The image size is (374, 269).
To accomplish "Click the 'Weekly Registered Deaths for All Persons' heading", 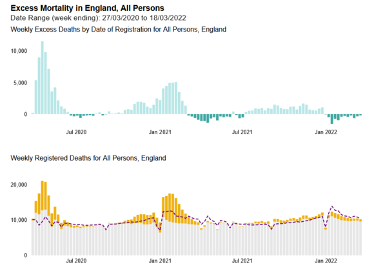I will 88,158.
